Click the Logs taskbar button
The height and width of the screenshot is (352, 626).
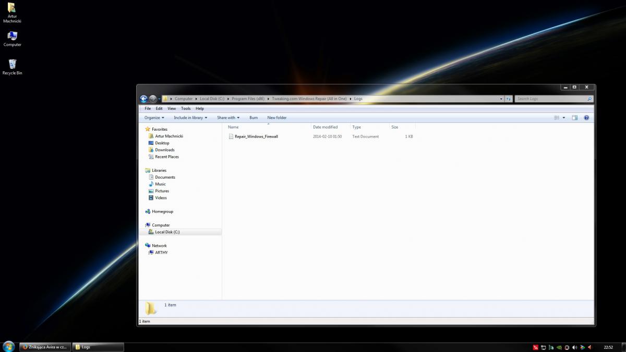pyautogui.click(x=98, y=347)
